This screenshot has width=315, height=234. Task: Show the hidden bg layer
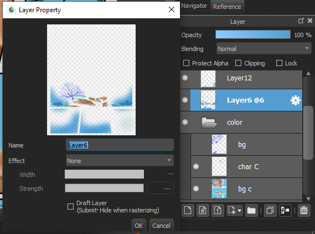pyautogui.click(x=196, y=145)
